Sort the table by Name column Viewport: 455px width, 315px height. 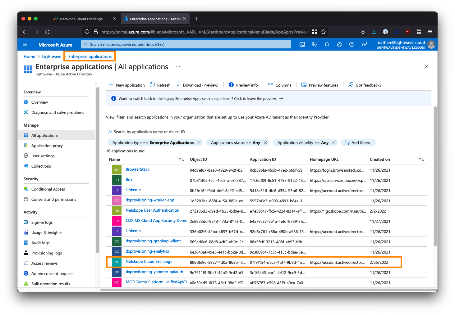(182, 160)
